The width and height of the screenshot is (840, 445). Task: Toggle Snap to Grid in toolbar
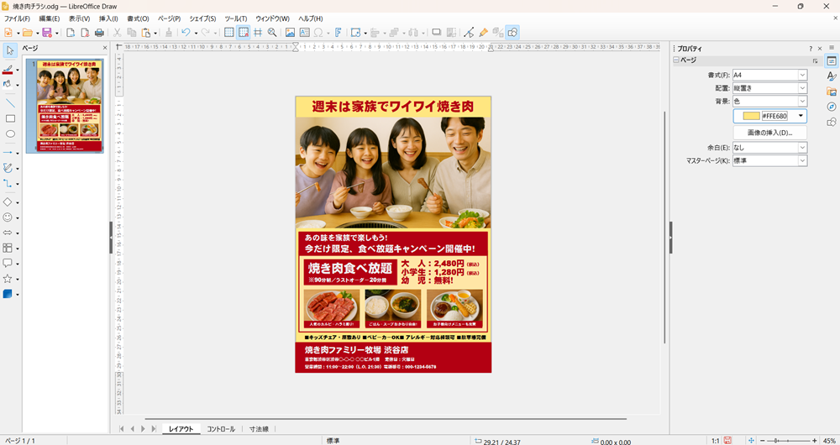[244, 33]
